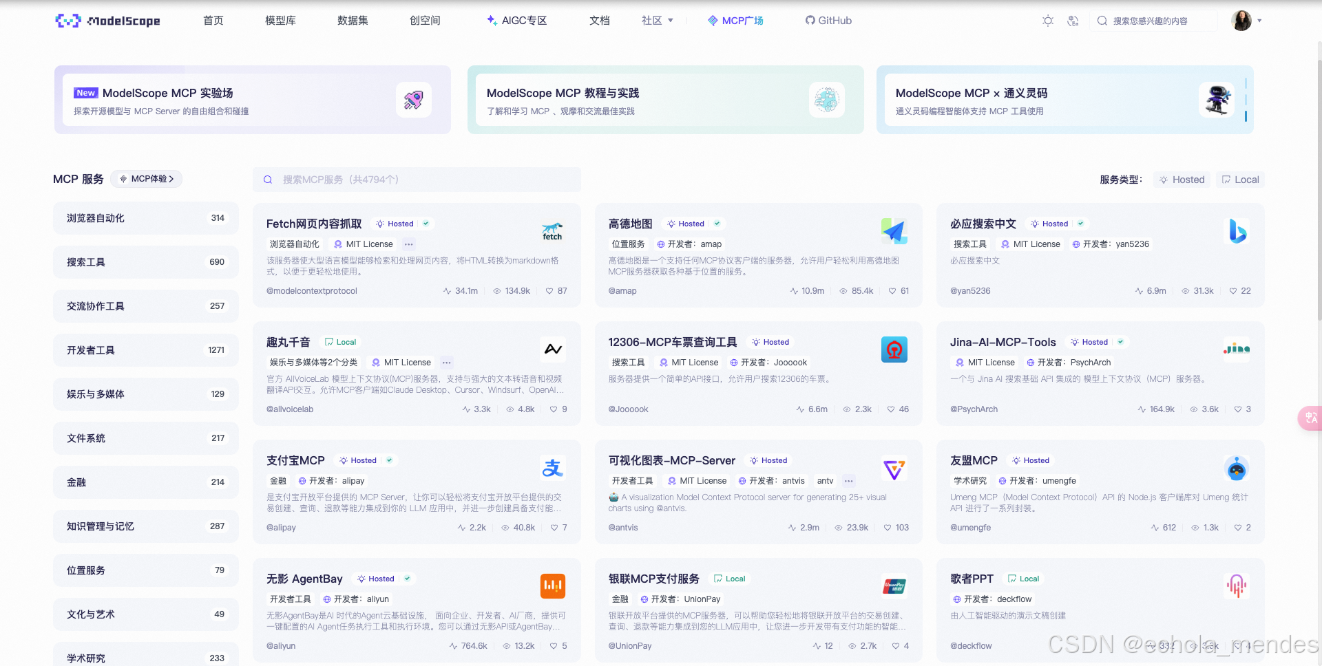Click 趣丸千音 wave logo icon
Viewport: 1322px width, 666px height.
[x=553, y=350]
